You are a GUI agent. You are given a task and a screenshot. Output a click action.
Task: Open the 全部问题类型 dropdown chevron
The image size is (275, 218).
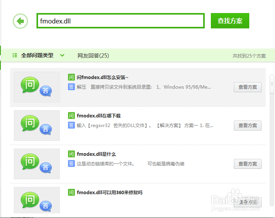(x=62, y=55)
